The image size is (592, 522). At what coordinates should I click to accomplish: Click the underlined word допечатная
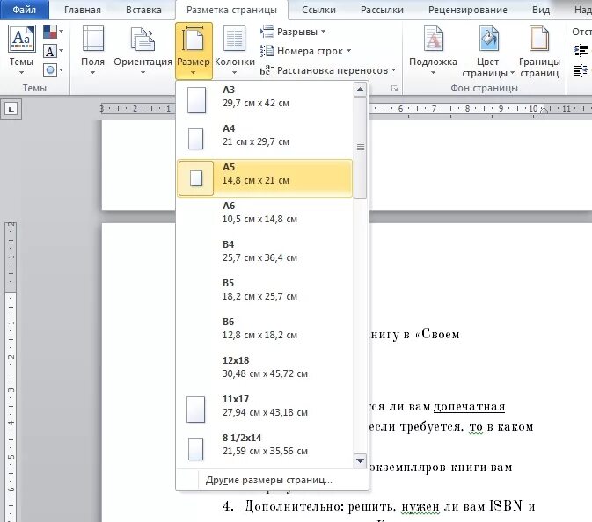click(469, 407)
